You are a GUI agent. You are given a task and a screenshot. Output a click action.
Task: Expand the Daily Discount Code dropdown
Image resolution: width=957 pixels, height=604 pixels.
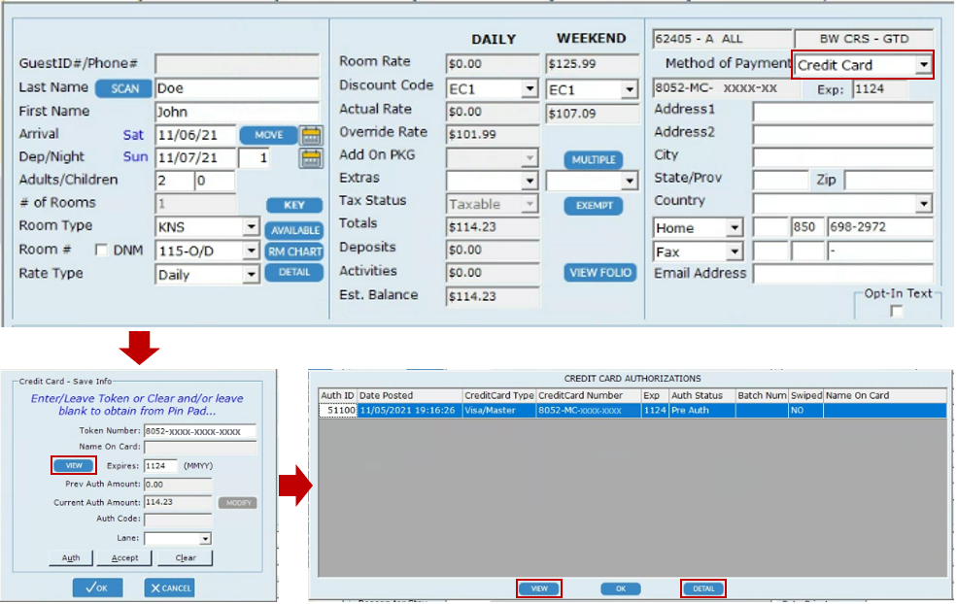click(530, 89)
